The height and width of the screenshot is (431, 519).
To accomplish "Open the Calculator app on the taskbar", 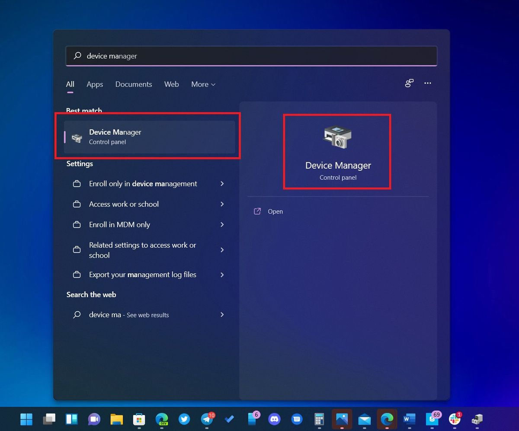I will pos(319,419).
